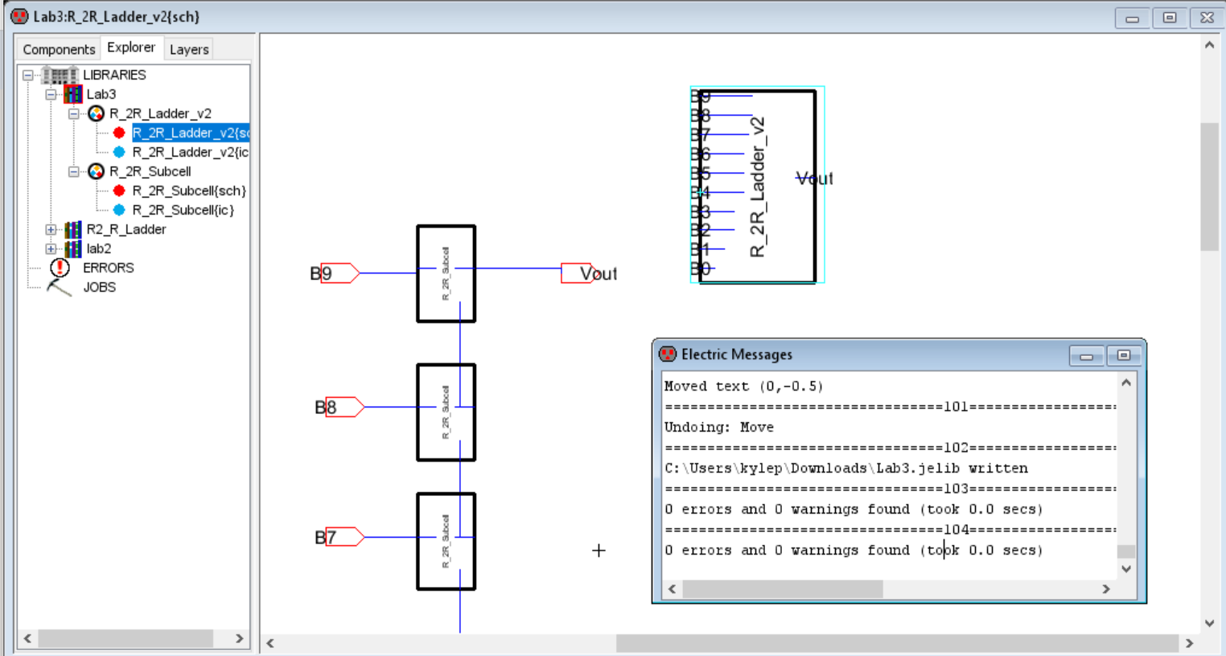Click the R_2R_Subcell cell group icon
The width and height of the screenshot is (1226, 656).
pos(96,171)
